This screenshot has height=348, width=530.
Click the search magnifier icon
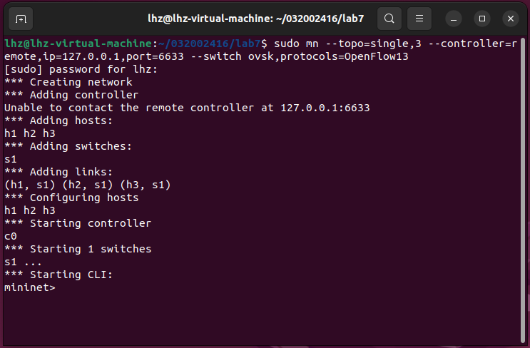coord(389,18)
